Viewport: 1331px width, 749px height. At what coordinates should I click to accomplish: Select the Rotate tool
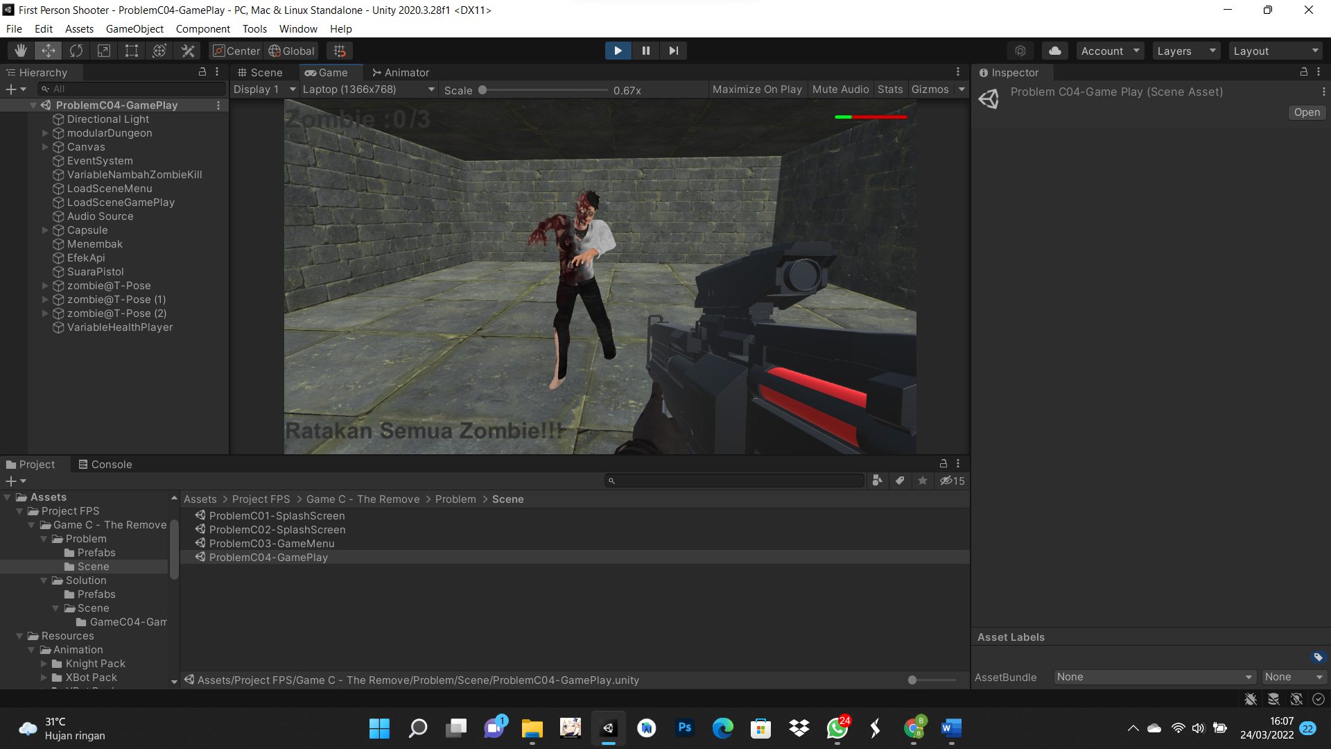point(76,51)
